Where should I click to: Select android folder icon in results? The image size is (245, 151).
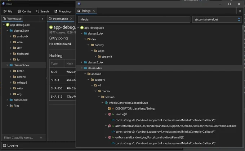tap(89, 74)
